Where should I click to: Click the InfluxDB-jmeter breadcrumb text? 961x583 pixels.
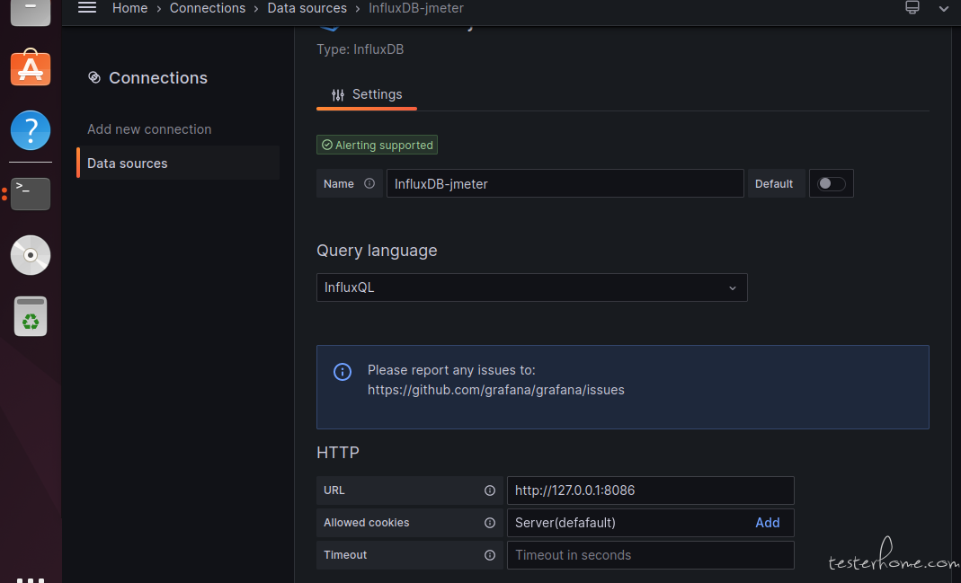click(x=416, y=8)
